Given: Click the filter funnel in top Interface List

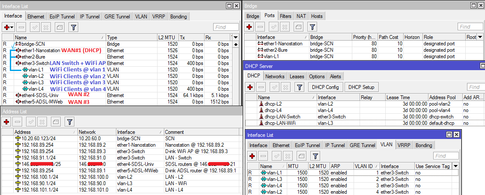Looking at the screenshot, I should [73, 27].
